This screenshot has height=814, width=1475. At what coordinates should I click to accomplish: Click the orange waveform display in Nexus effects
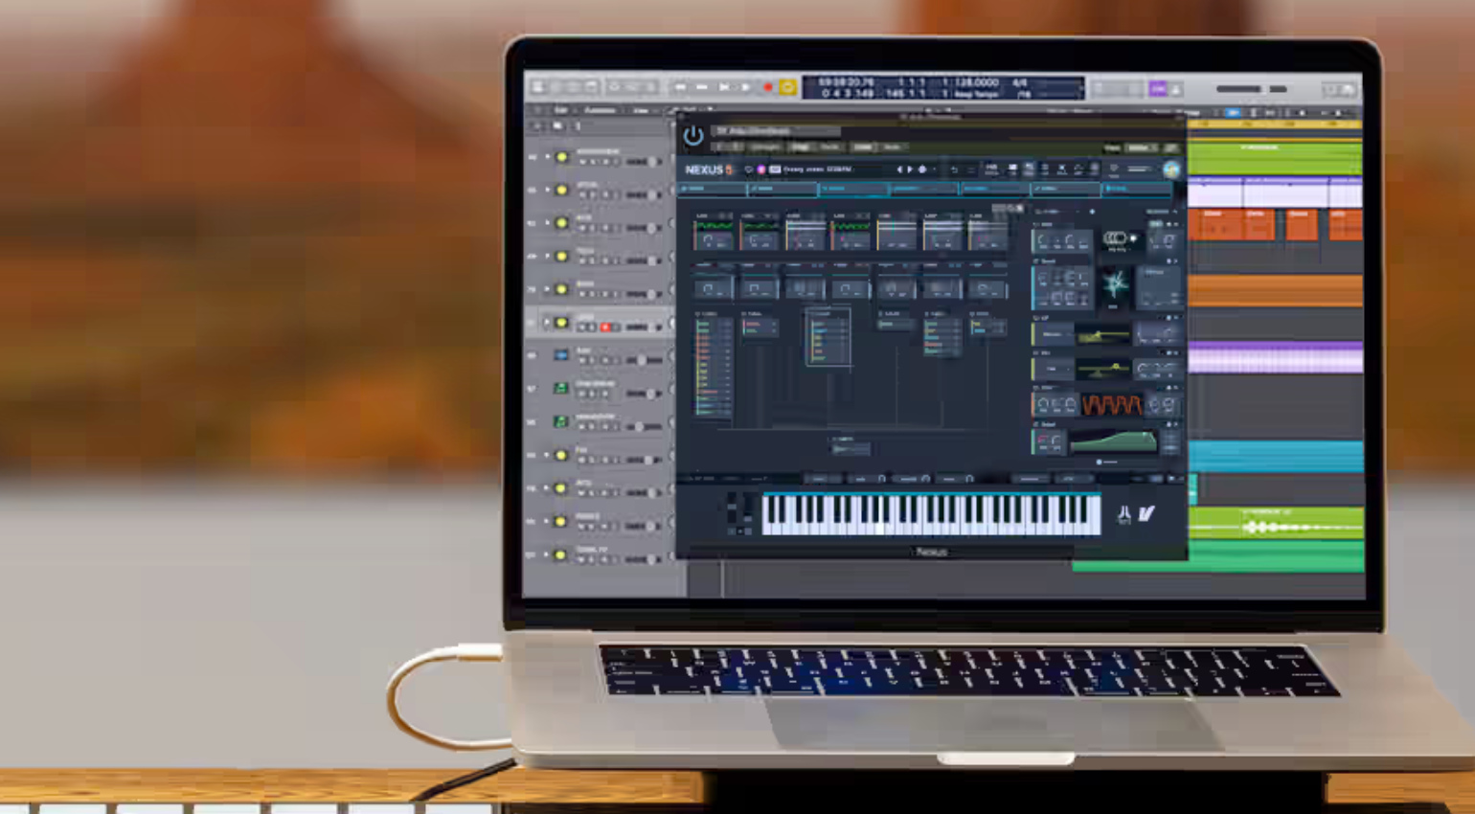[1111, 405]
